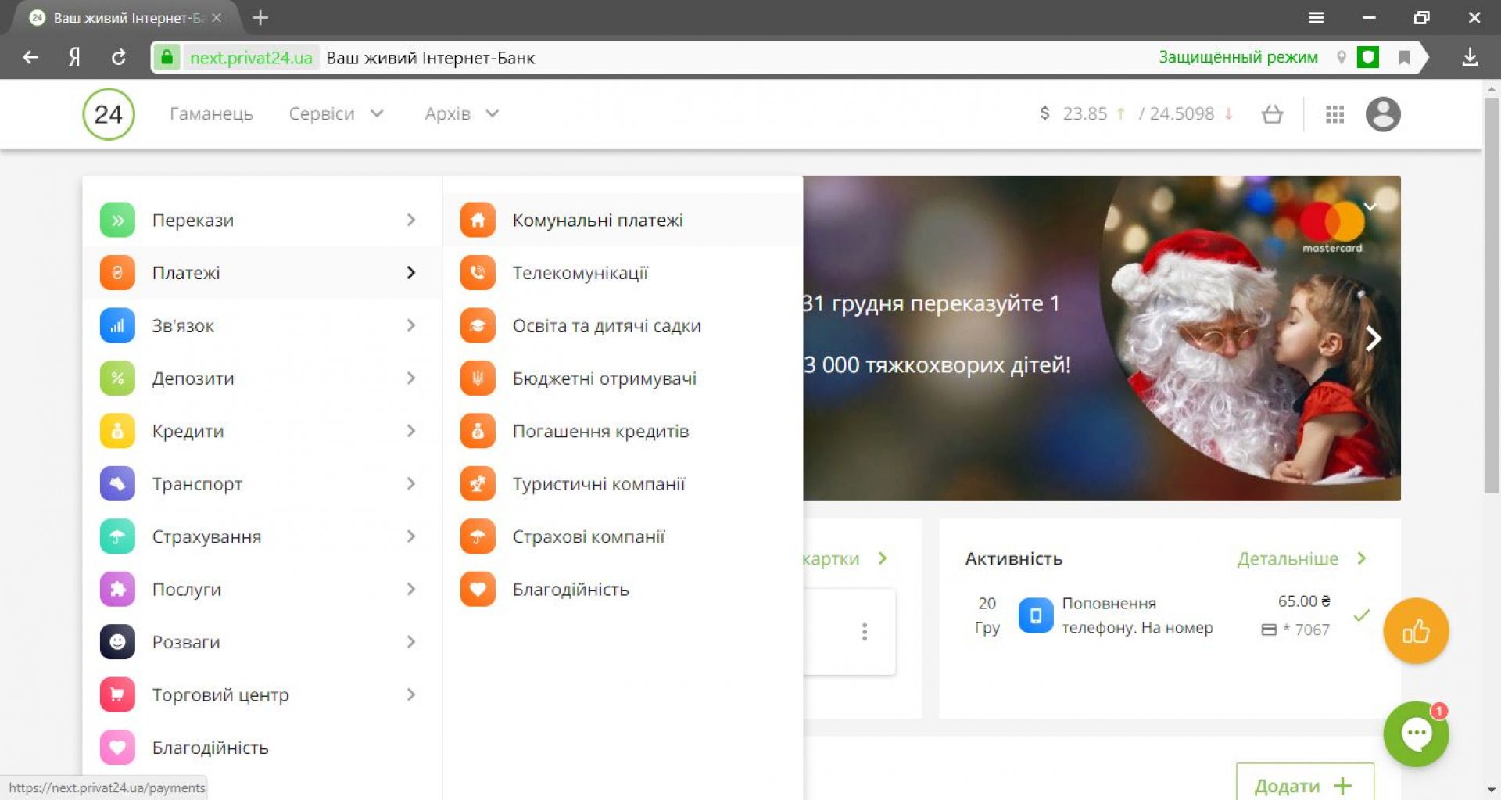Select Комунальні платежі from submenu
The width and height of the screenshot is (1501, 800).
(x=597, y=220)
